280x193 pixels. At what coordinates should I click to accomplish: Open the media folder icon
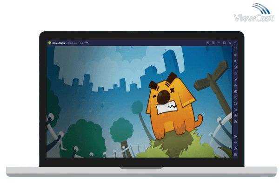click(x=235, y=103)
